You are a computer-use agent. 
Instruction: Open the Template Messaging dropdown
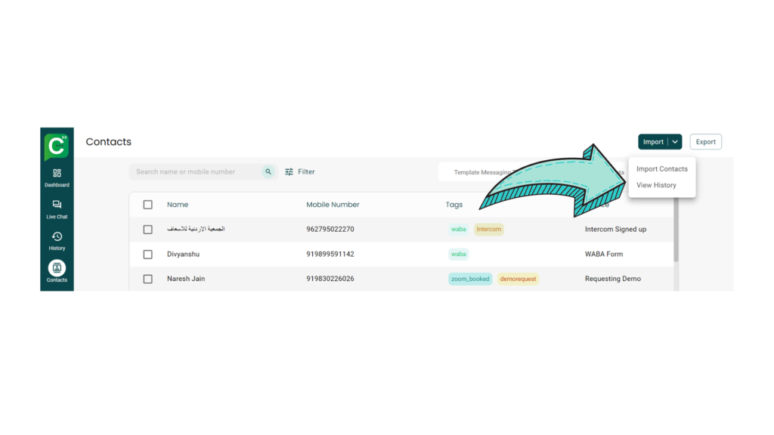(x=484, y=172)
